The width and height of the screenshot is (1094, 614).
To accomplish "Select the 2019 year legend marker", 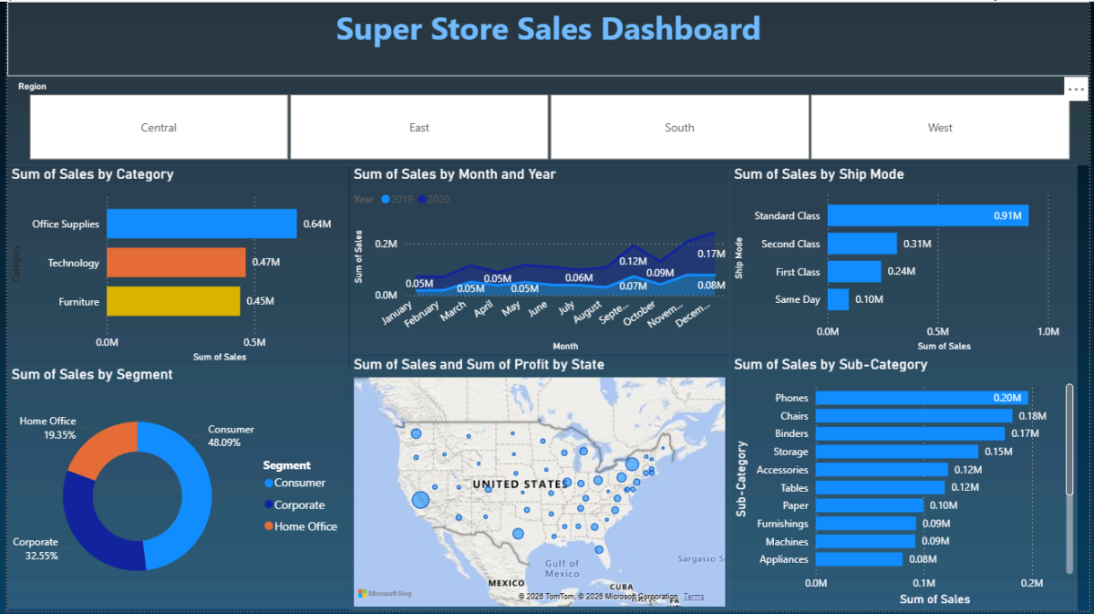I will coord(386,199).
